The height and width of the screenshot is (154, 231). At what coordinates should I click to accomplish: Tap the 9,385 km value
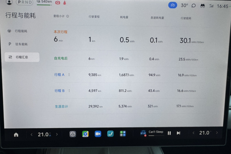tap(95, 75)
